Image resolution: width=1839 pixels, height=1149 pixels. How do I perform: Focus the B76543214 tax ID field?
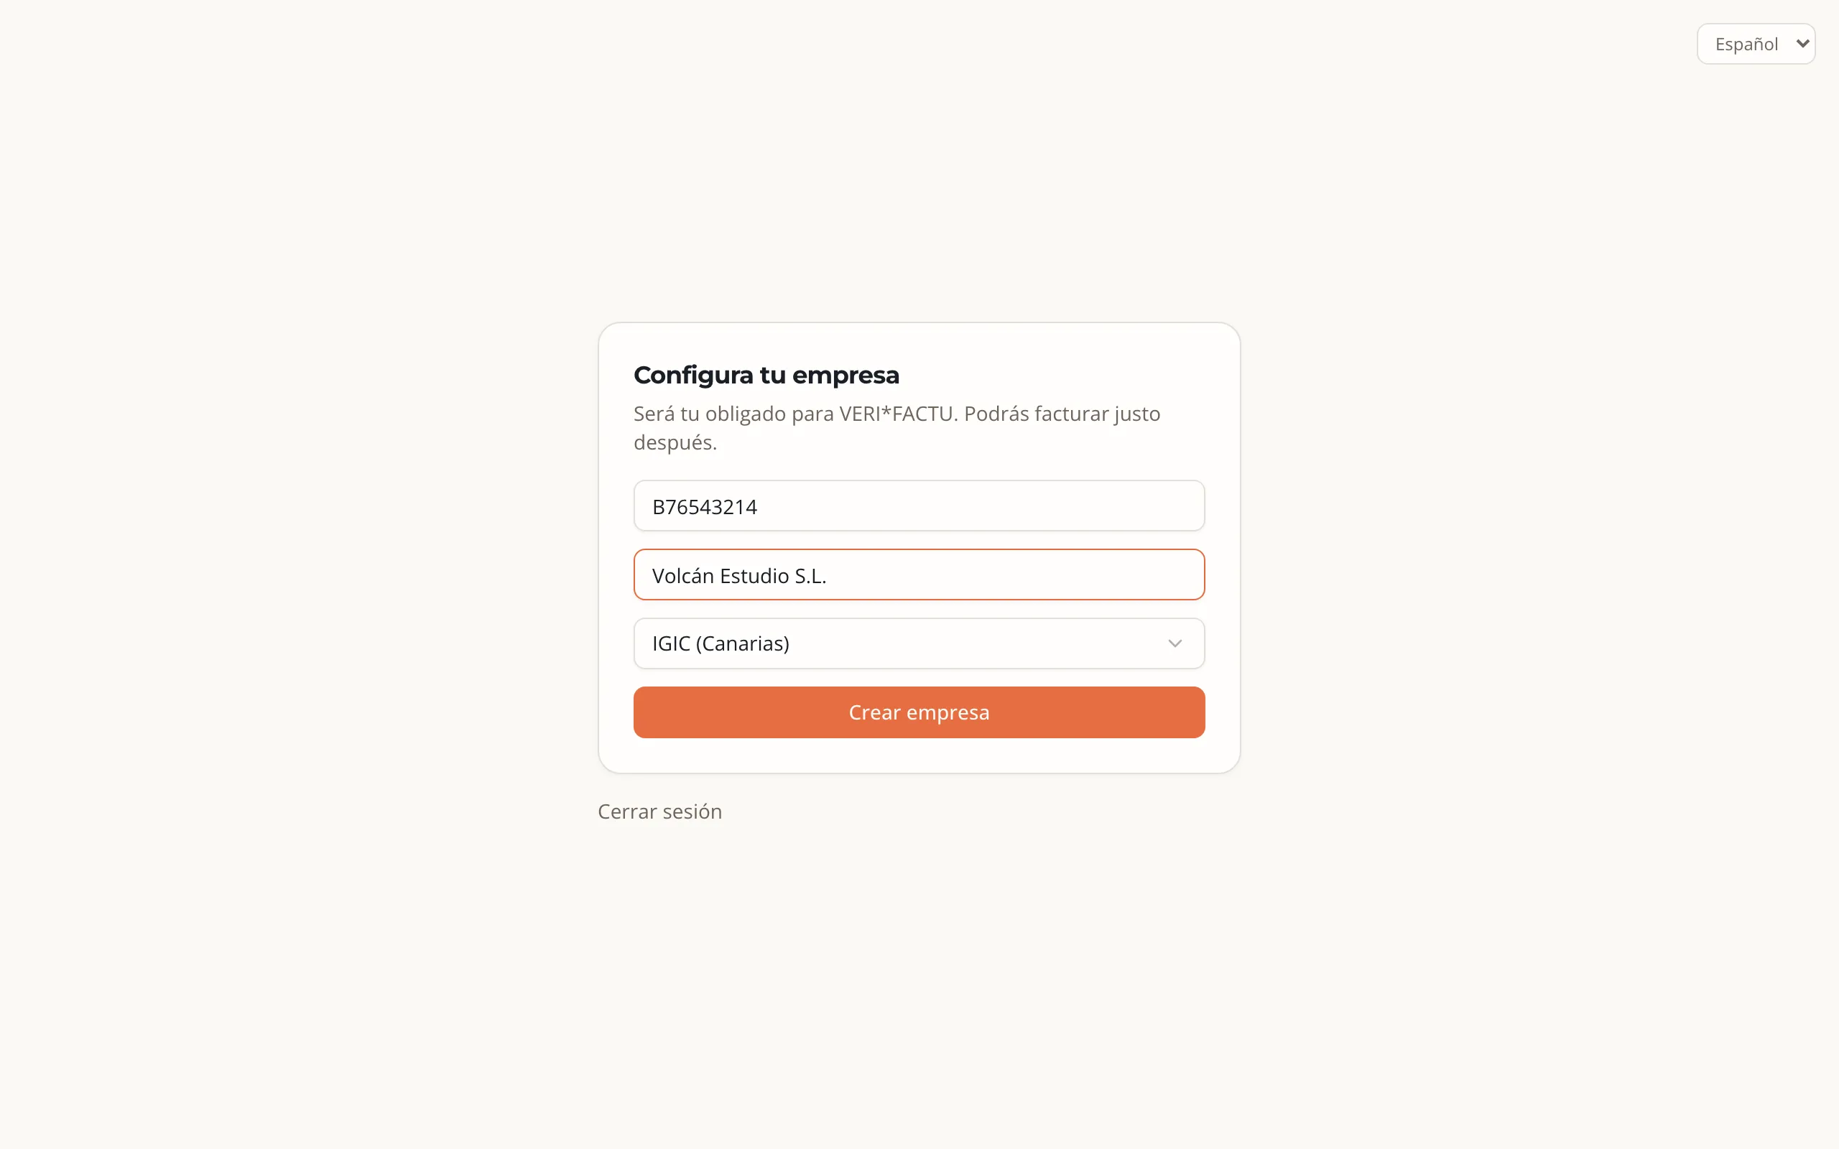click(x=919, y=506)
